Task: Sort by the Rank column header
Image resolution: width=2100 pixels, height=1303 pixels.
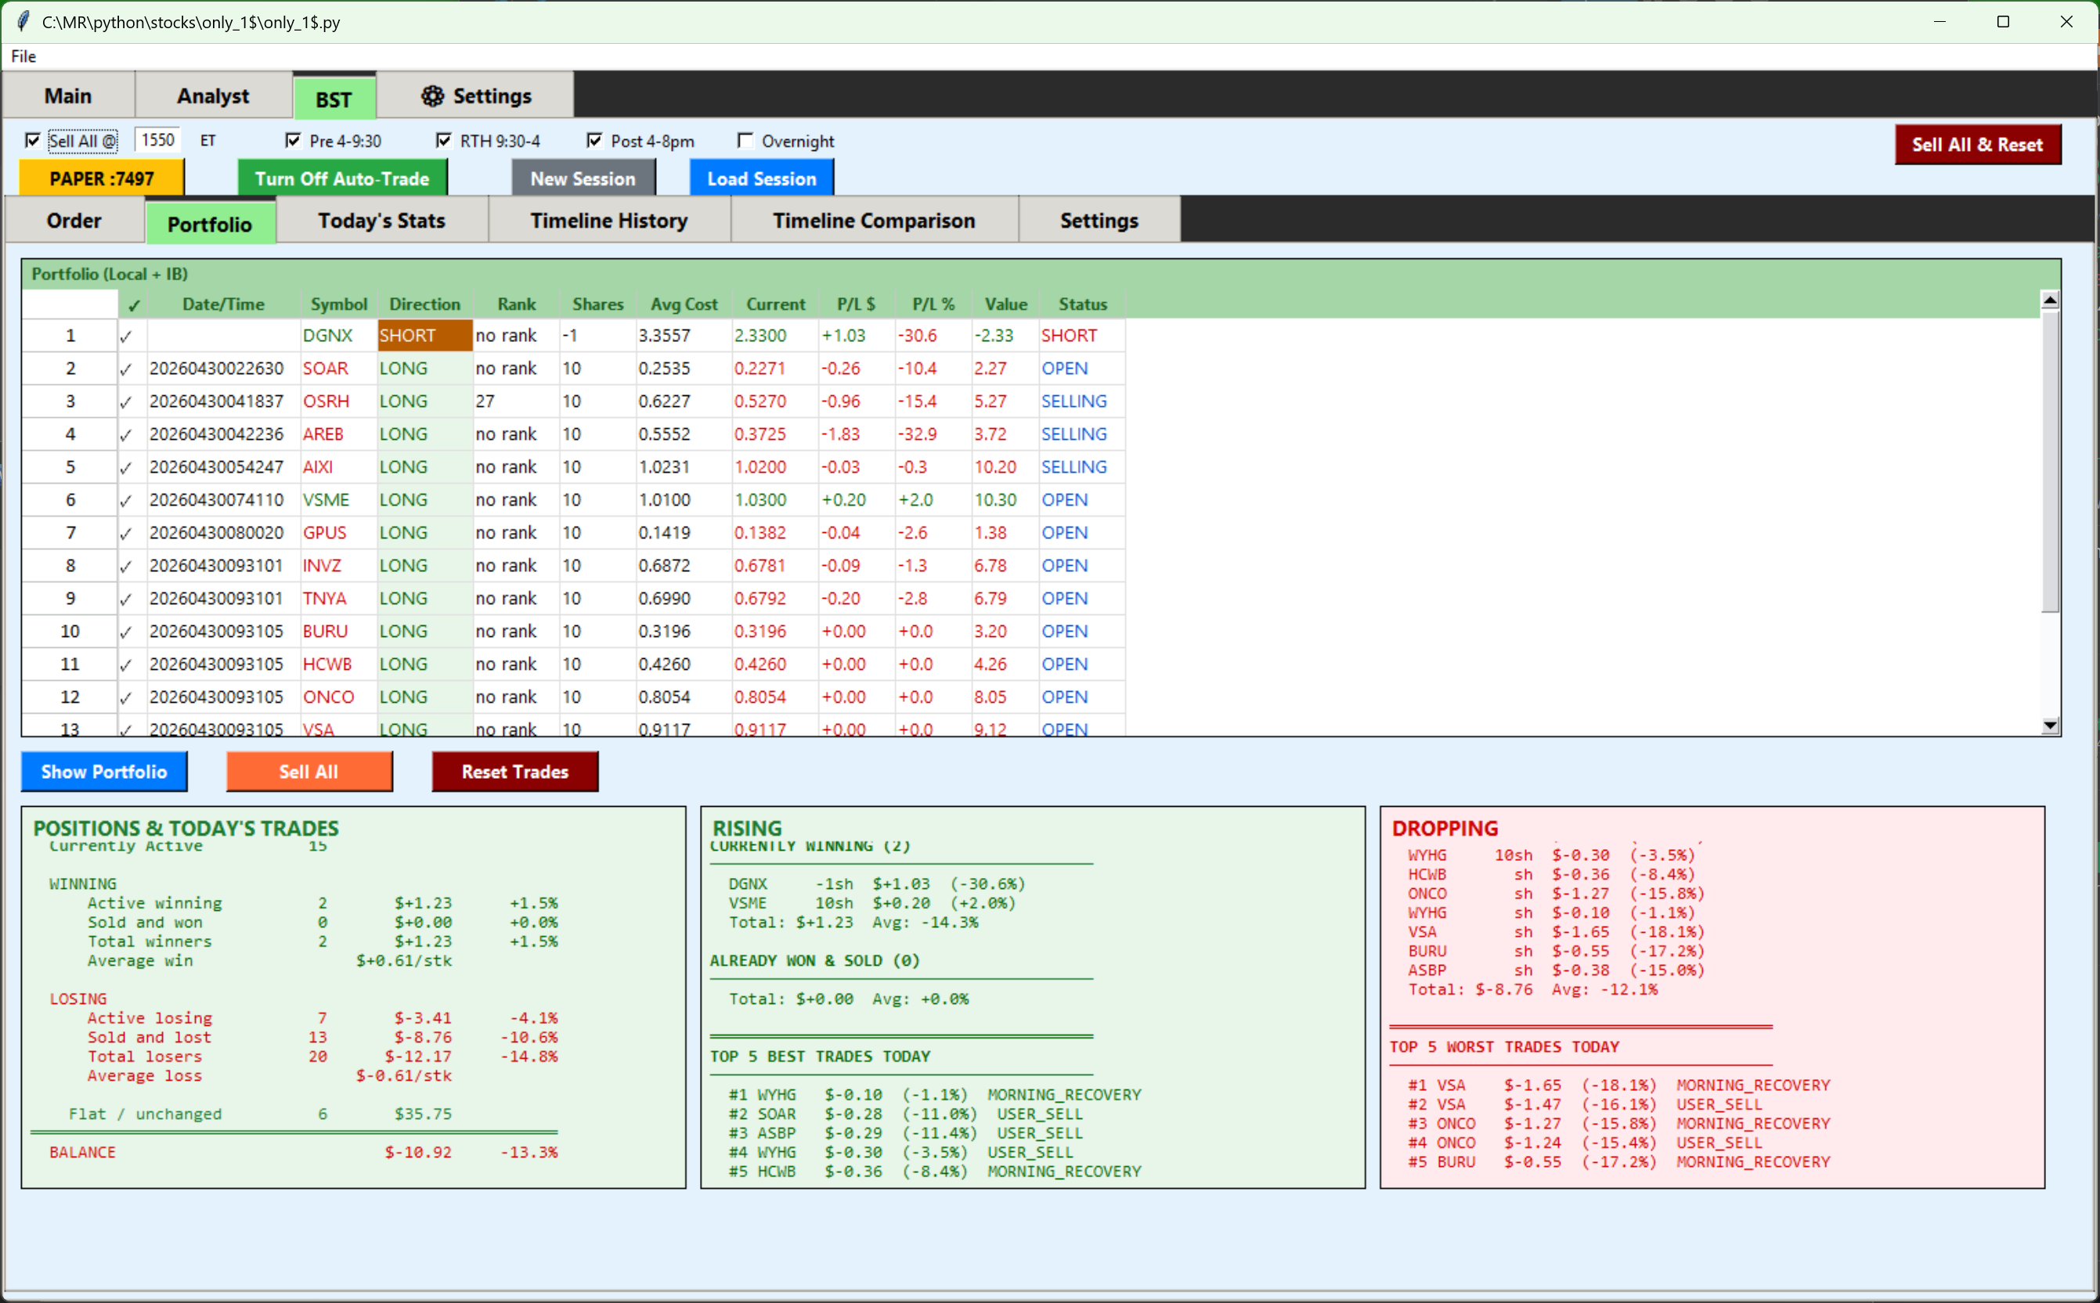Action: [516, 304]
